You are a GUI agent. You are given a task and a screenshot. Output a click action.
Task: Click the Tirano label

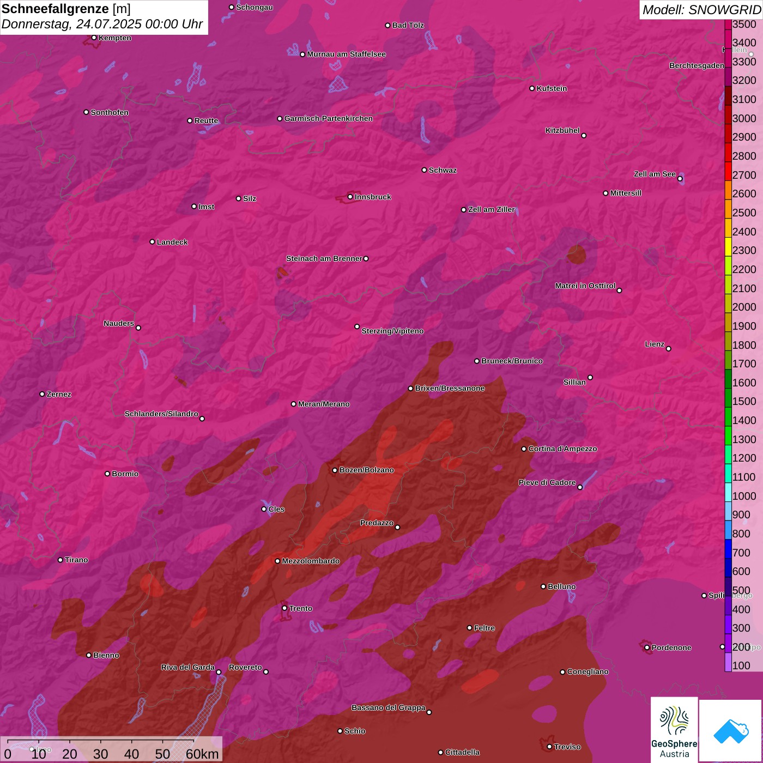tap(76, 560)
